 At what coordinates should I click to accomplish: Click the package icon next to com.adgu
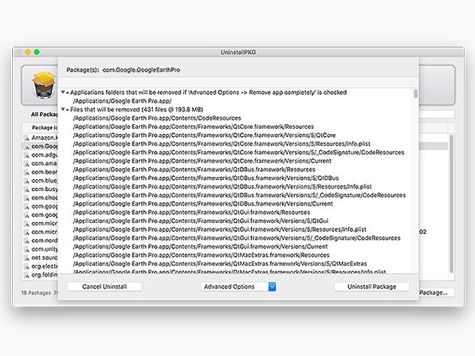pos(27,155)
